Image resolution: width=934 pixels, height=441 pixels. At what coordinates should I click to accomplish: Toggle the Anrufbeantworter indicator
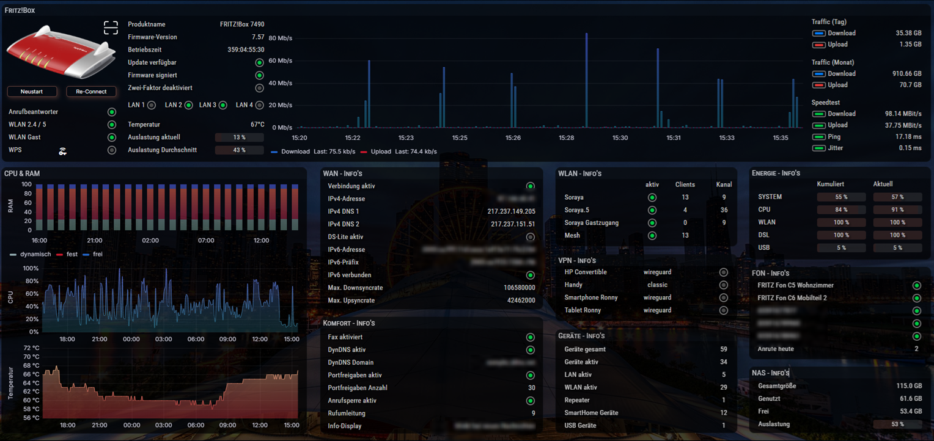pos(112,112)
